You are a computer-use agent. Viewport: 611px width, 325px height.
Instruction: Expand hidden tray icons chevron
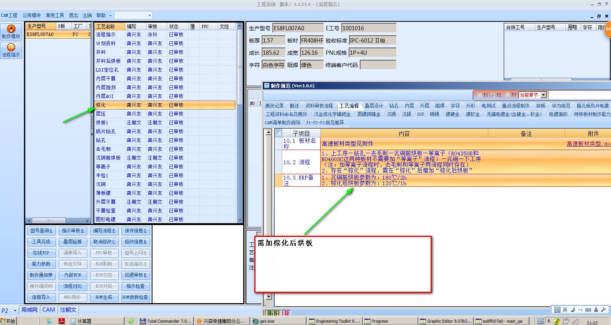click(x=549, y=321)
